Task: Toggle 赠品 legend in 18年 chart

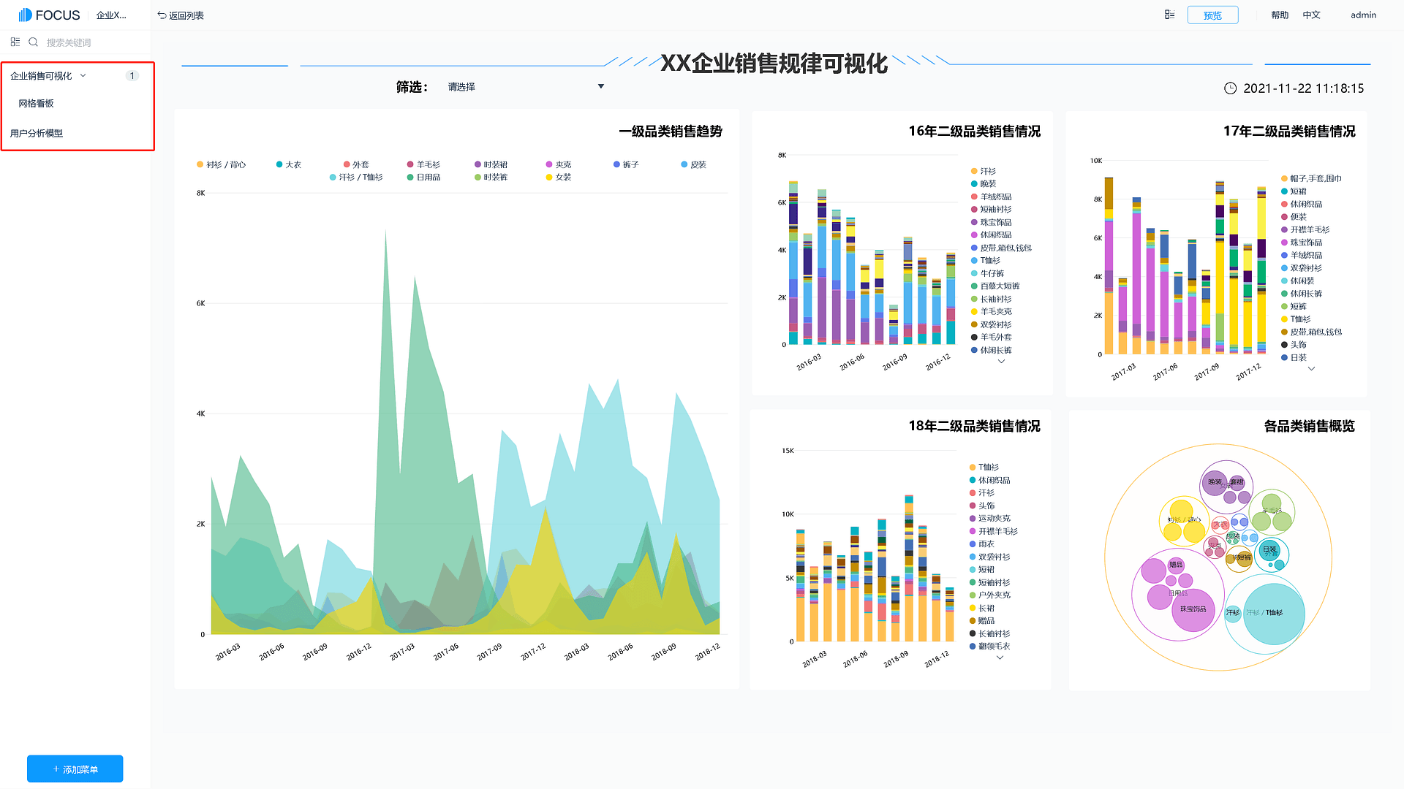Action: [x=982, y=620]
